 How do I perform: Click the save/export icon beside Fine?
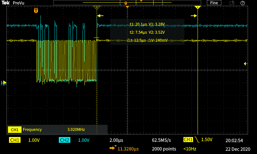(x=232, y=3)
